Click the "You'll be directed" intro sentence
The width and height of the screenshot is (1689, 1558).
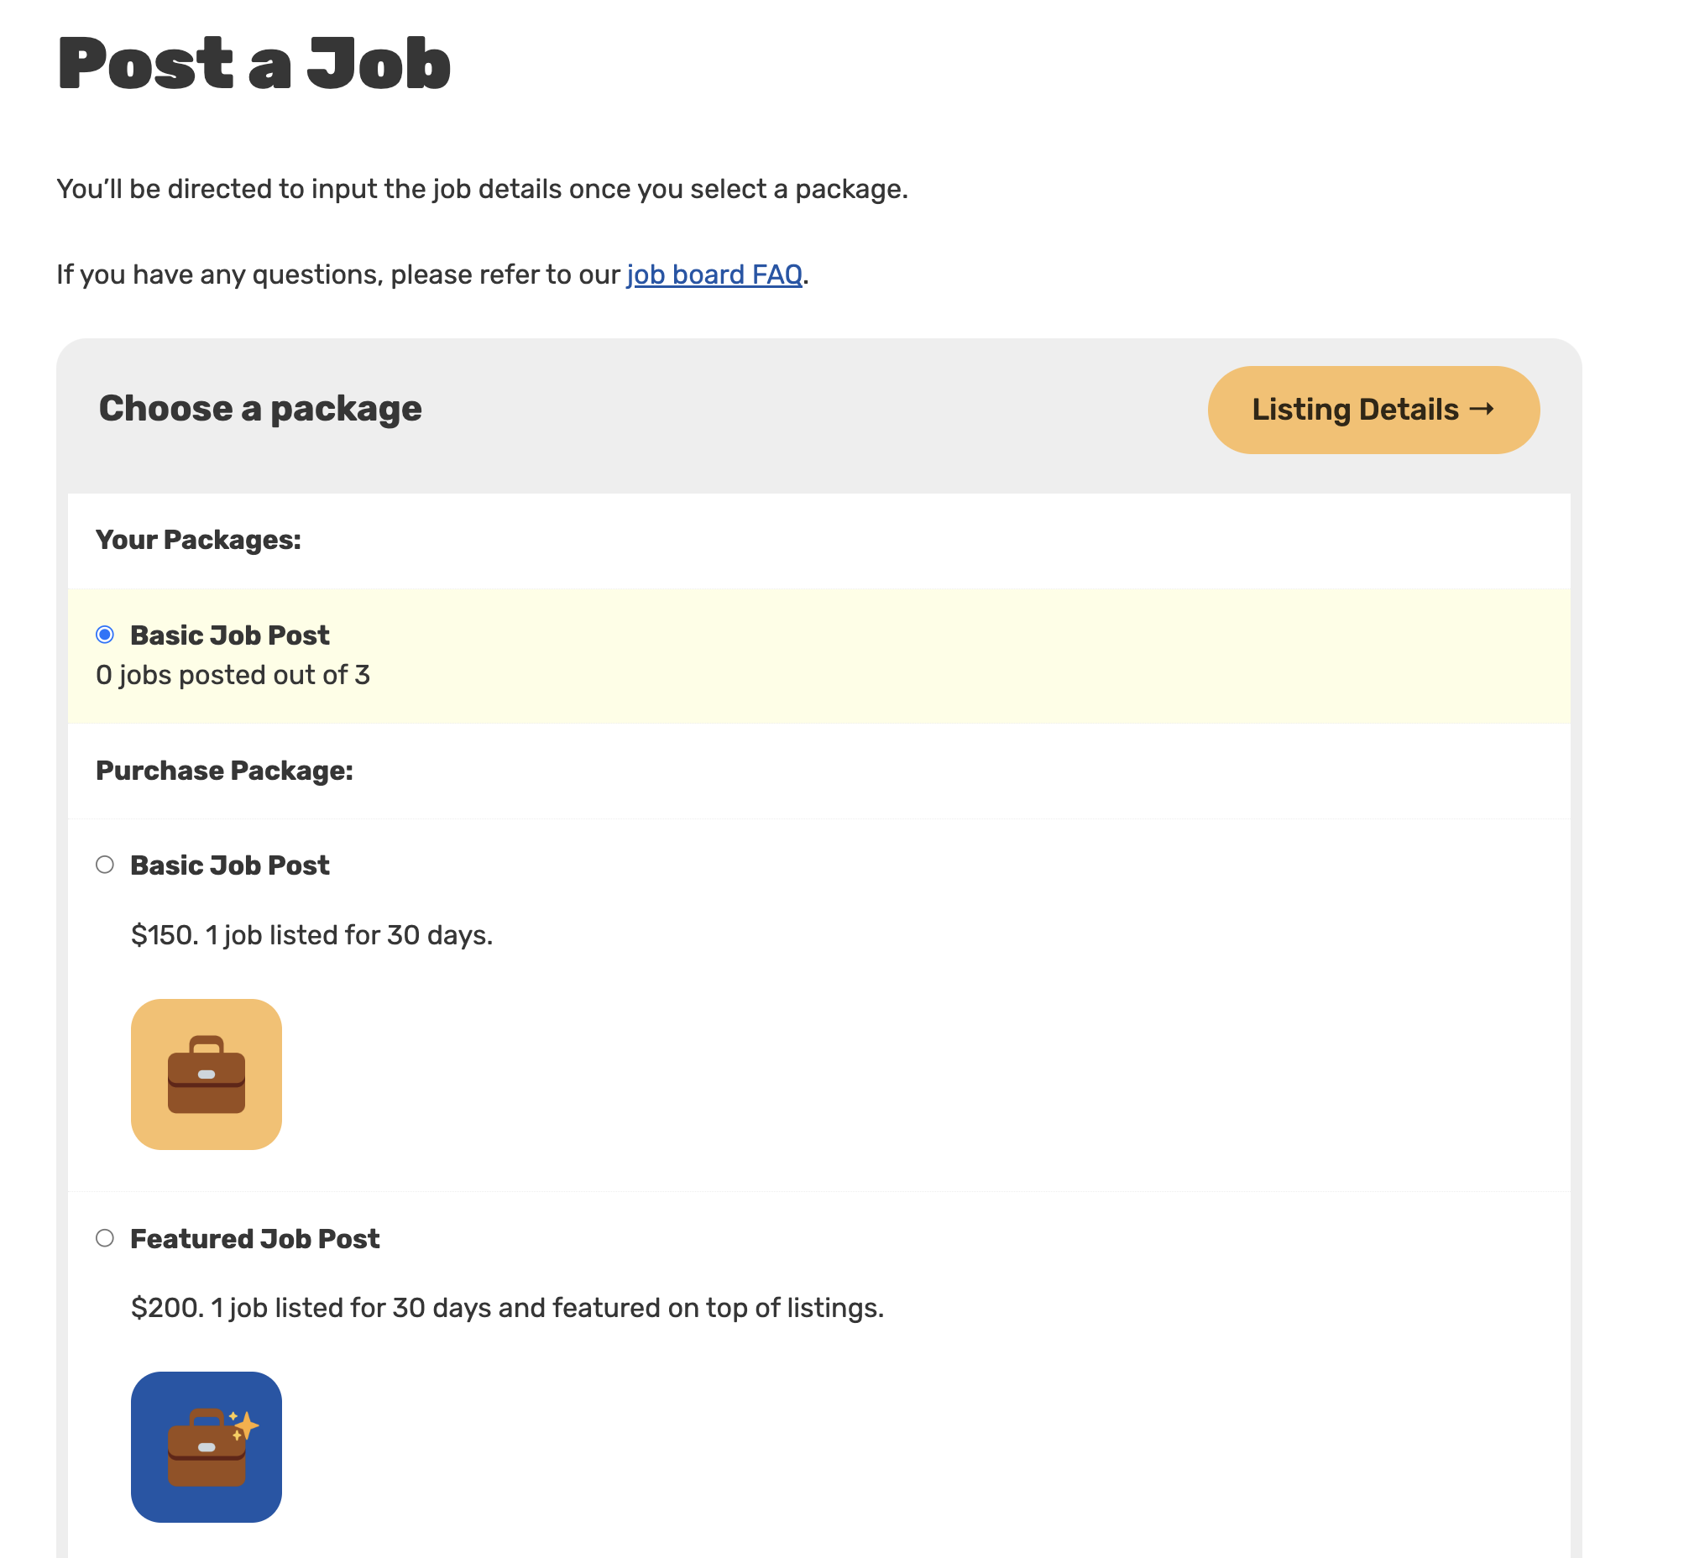[x=482, y=190]
